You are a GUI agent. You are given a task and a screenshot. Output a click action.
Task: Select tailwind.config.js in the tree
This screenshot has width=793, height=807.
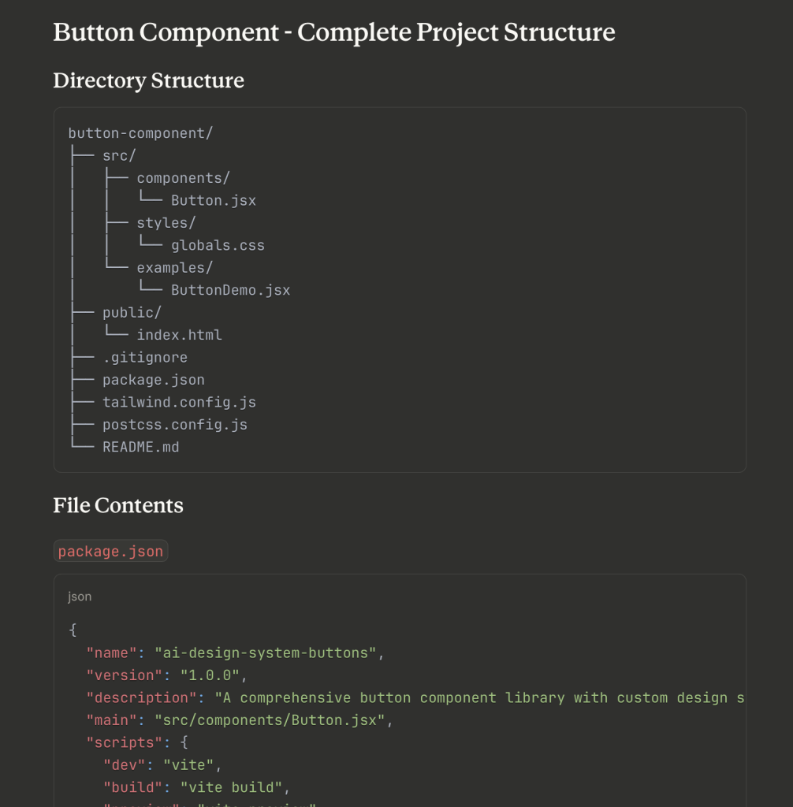pos(179,402)
